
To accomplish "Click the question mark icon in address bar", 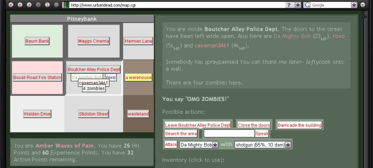I will (289, 5).
